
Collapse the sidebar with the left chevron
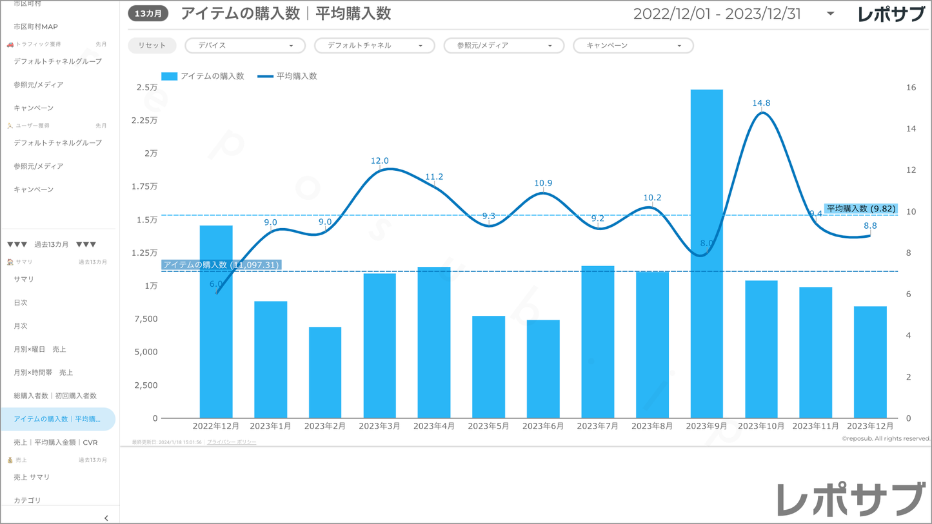coord(106,518)
